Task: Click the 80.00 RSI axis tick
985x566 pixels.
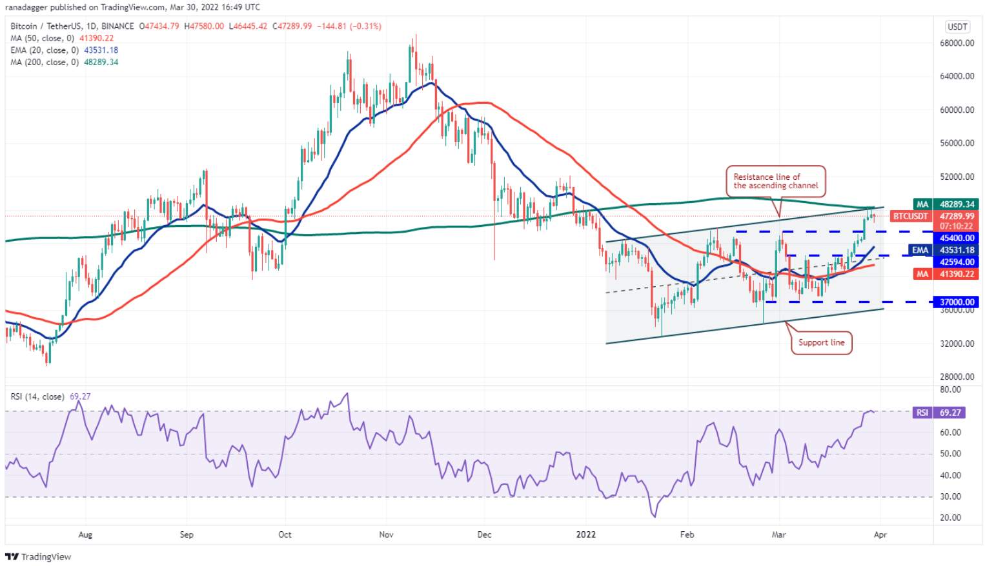Action: pyautogui.click(x=950, y=389)
